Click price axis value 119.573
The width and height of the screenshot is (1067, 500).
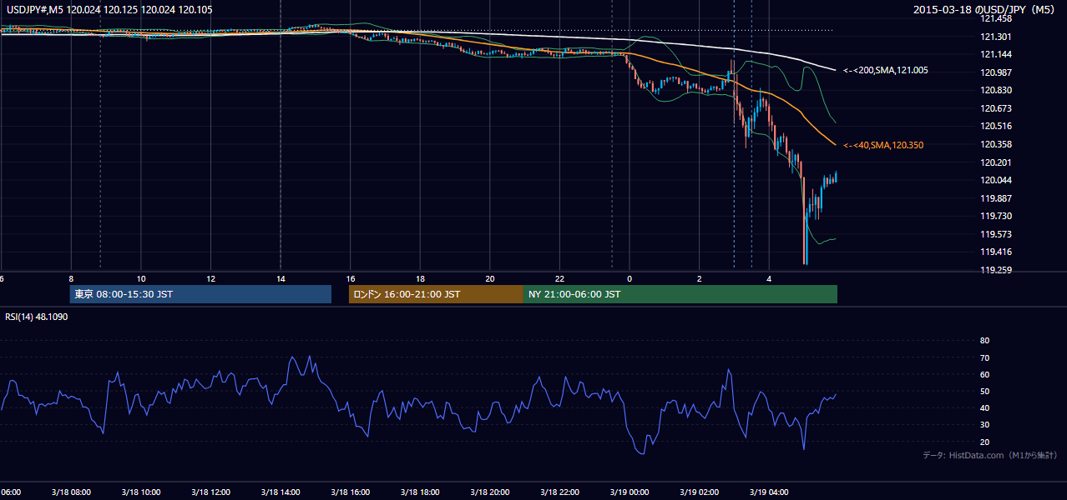[x=995, y=234]
